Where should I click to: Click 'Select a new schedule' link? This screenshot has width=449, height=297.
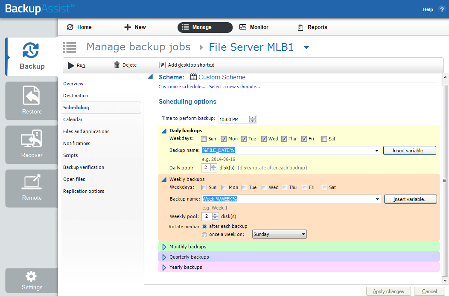coord(234,87)
